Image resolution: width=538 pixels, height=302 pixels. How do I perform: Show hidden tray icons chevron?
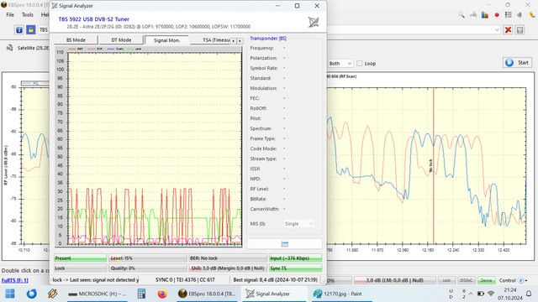[471, 294]
